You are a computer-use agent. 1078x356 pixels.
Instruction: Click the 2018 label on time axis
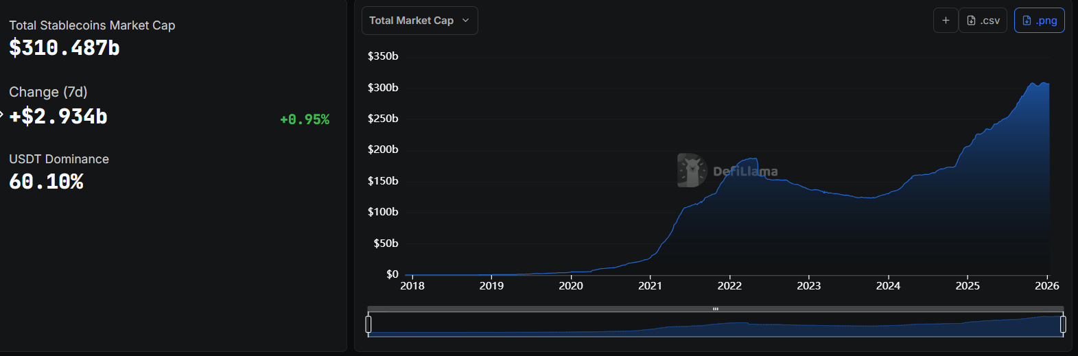coord(412,286)
